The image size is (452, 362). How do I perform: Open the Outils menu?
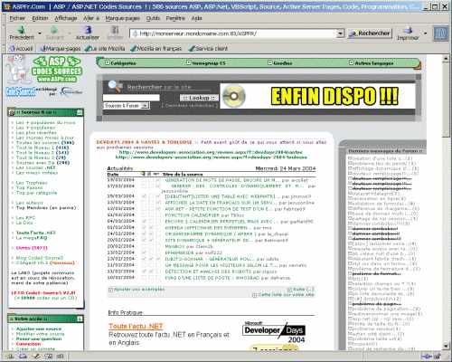coord(153,18)
